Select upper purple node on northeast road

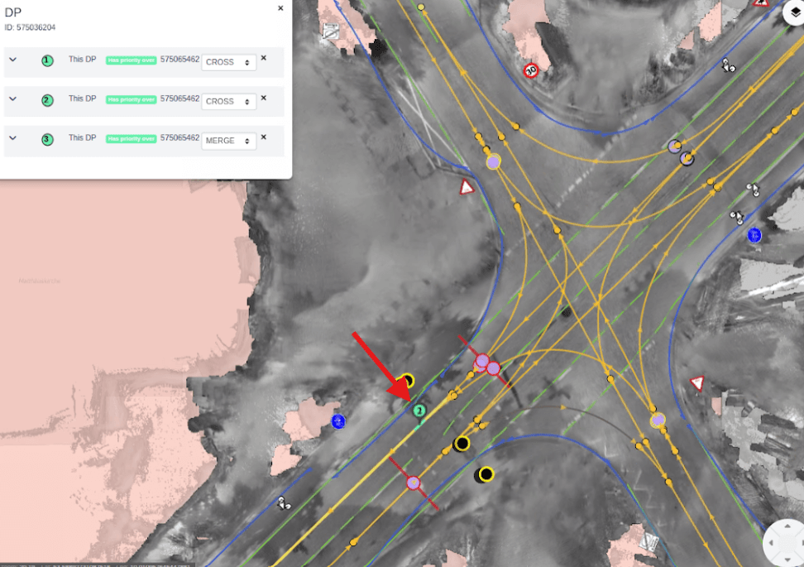click(x=675, y=147)
